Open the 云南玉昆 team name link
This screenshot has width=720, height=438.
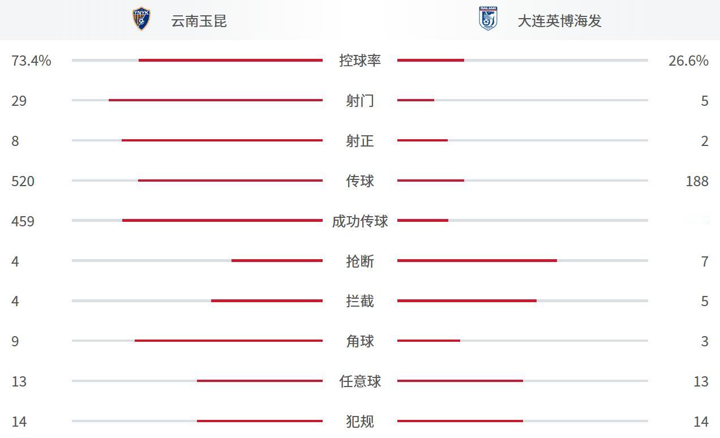(199, 21)
